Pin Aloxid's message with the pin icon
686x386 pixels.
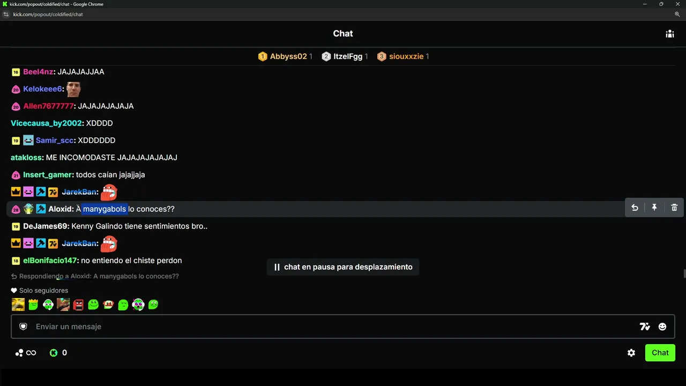click(x=654, y=207)
